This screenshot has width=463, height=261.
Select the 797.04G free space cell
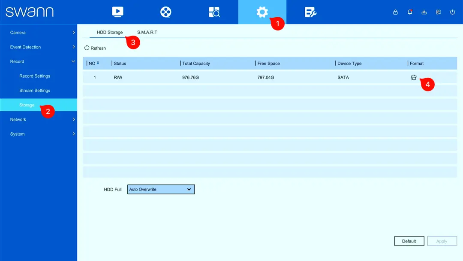coord(266,77)
